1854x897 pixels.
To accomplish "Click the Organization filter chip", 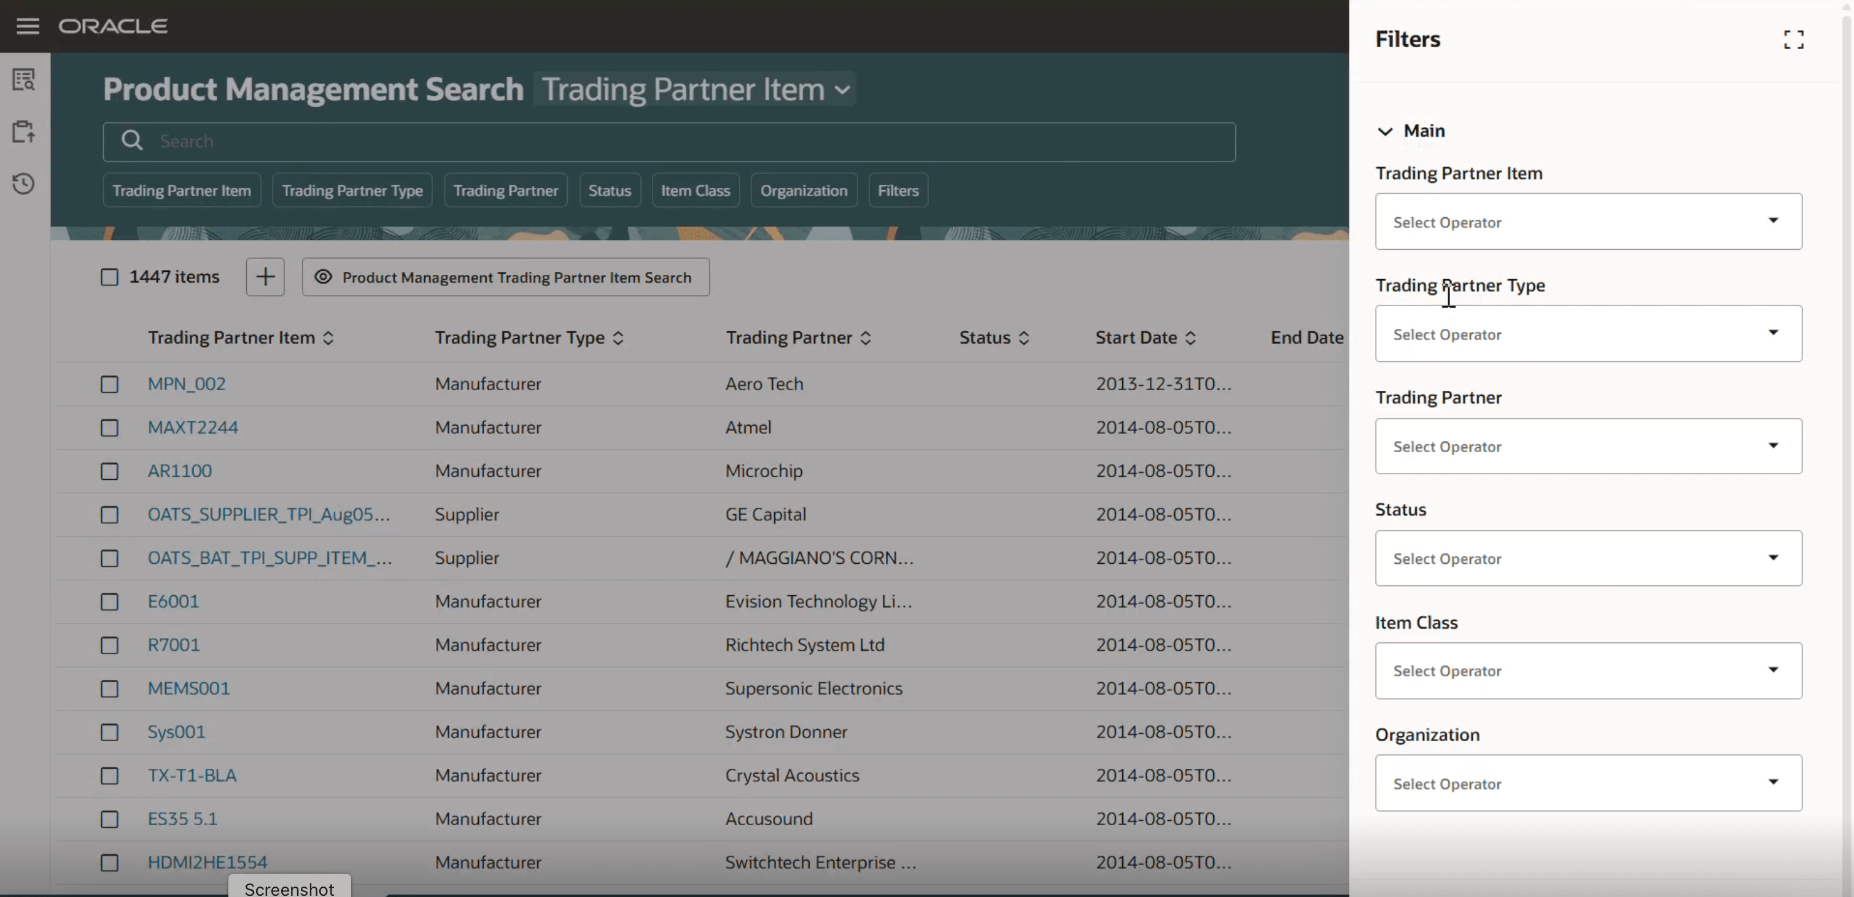I will [803, 191].
